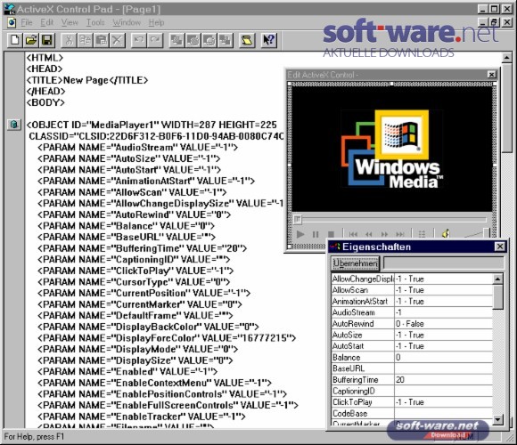
Task: Select the CaptioningID property row
Action: click(412, 391)
